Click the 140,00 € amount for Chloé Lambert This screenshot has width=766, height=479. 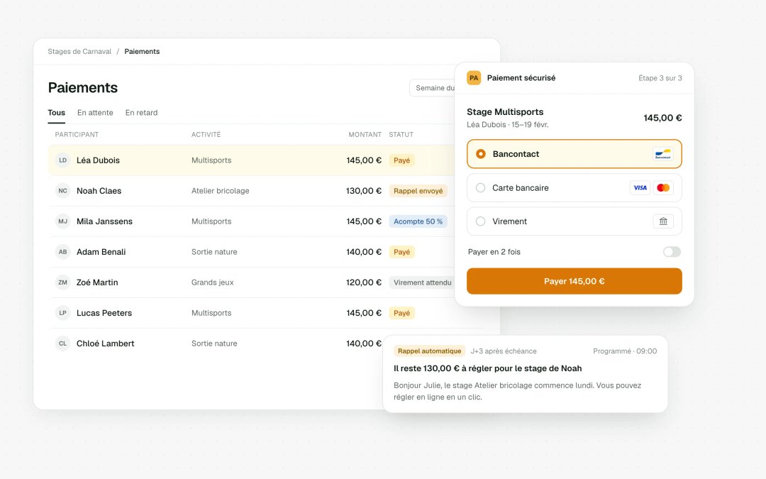tap(364, 343)
